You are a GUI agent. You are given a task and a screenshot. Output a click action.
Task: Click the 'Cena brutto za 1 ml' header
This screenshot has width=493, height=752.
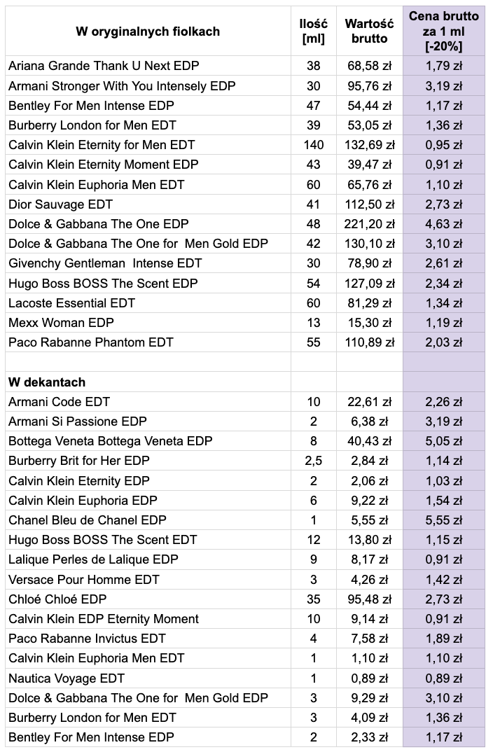(443, 32)
